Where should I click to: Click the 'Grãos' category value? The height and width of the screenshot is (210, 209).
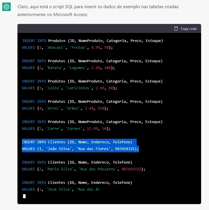click(73, 108)
